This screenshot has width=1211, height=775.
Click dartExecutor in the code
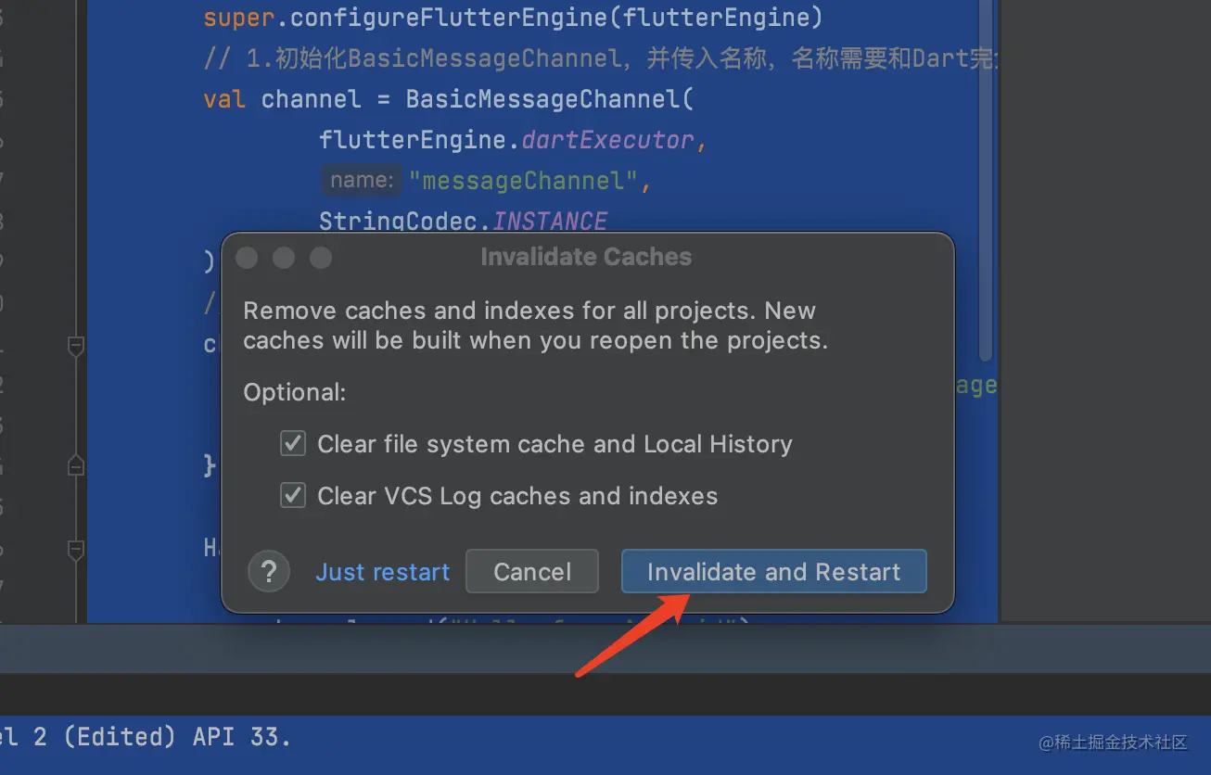pos(607,140)
